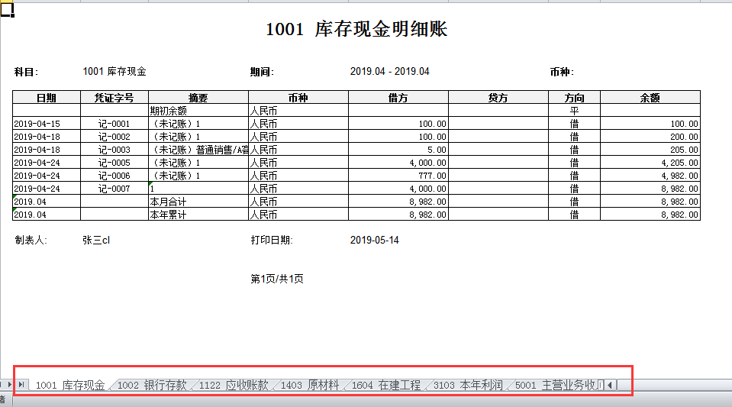The width and height of the screenshot is (732, 407).
Task: Click the 平 direction cell
Action: (x=574, y=110)
